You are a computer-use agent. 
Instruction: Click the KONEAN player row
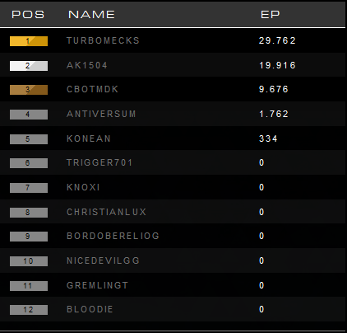(x=173, y=138)
